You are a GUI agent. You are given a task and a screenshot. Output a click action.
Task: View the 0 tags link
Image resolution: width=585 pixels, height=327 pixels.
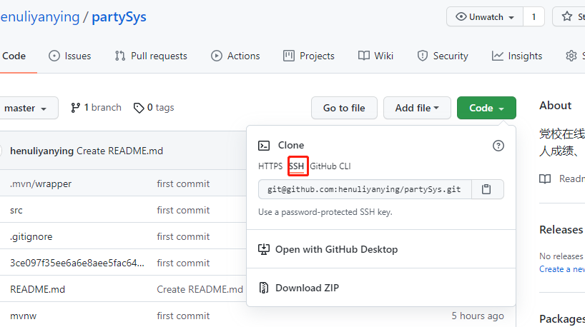pyautogui.click(x=154, y=108)
